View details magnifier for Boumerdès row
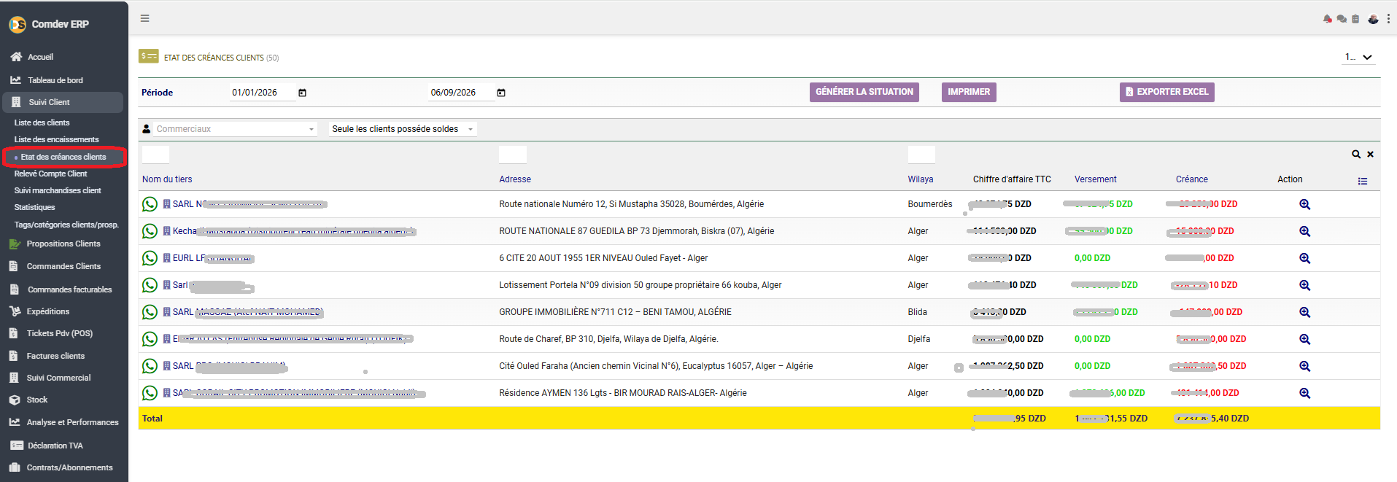 coord(1305,204)
